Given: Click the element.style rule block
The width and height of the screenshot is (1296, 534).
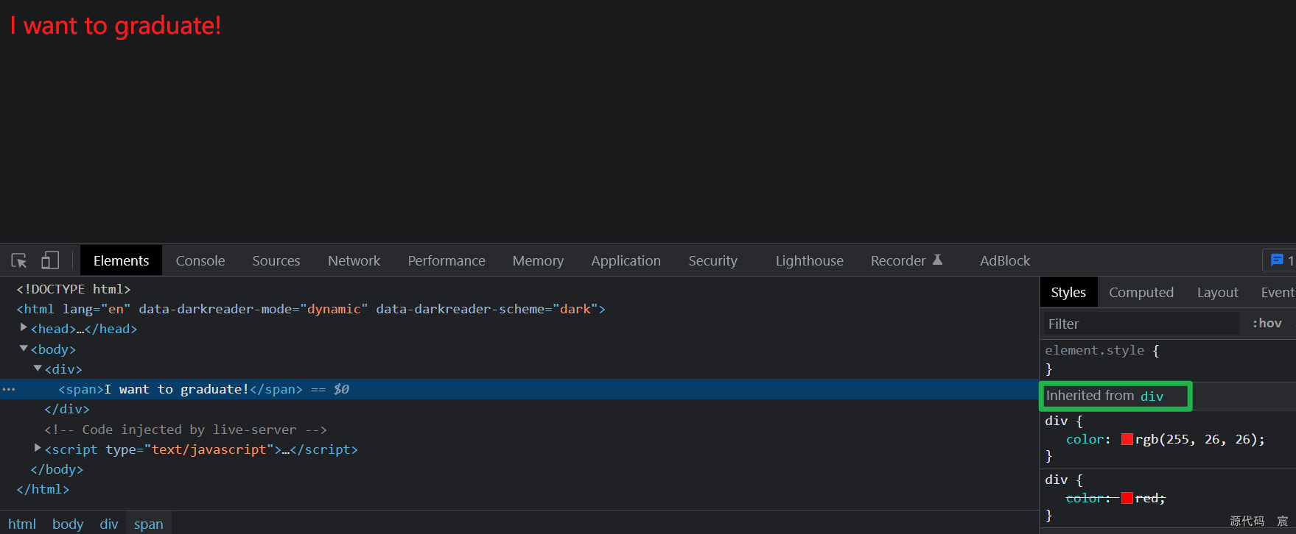Looking at the screenshot, I should click(x=1168, y=360).
